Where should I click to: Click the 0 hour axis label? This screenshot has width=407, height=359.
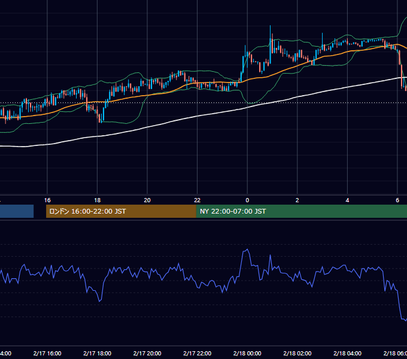click(x=247, y=200)
